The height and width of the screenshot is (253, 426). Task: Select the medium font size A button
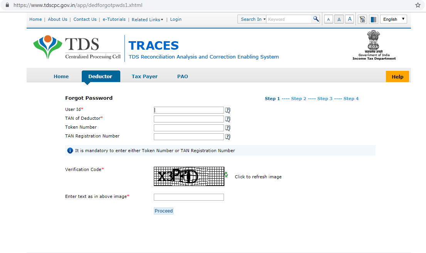tap(339, 19)
